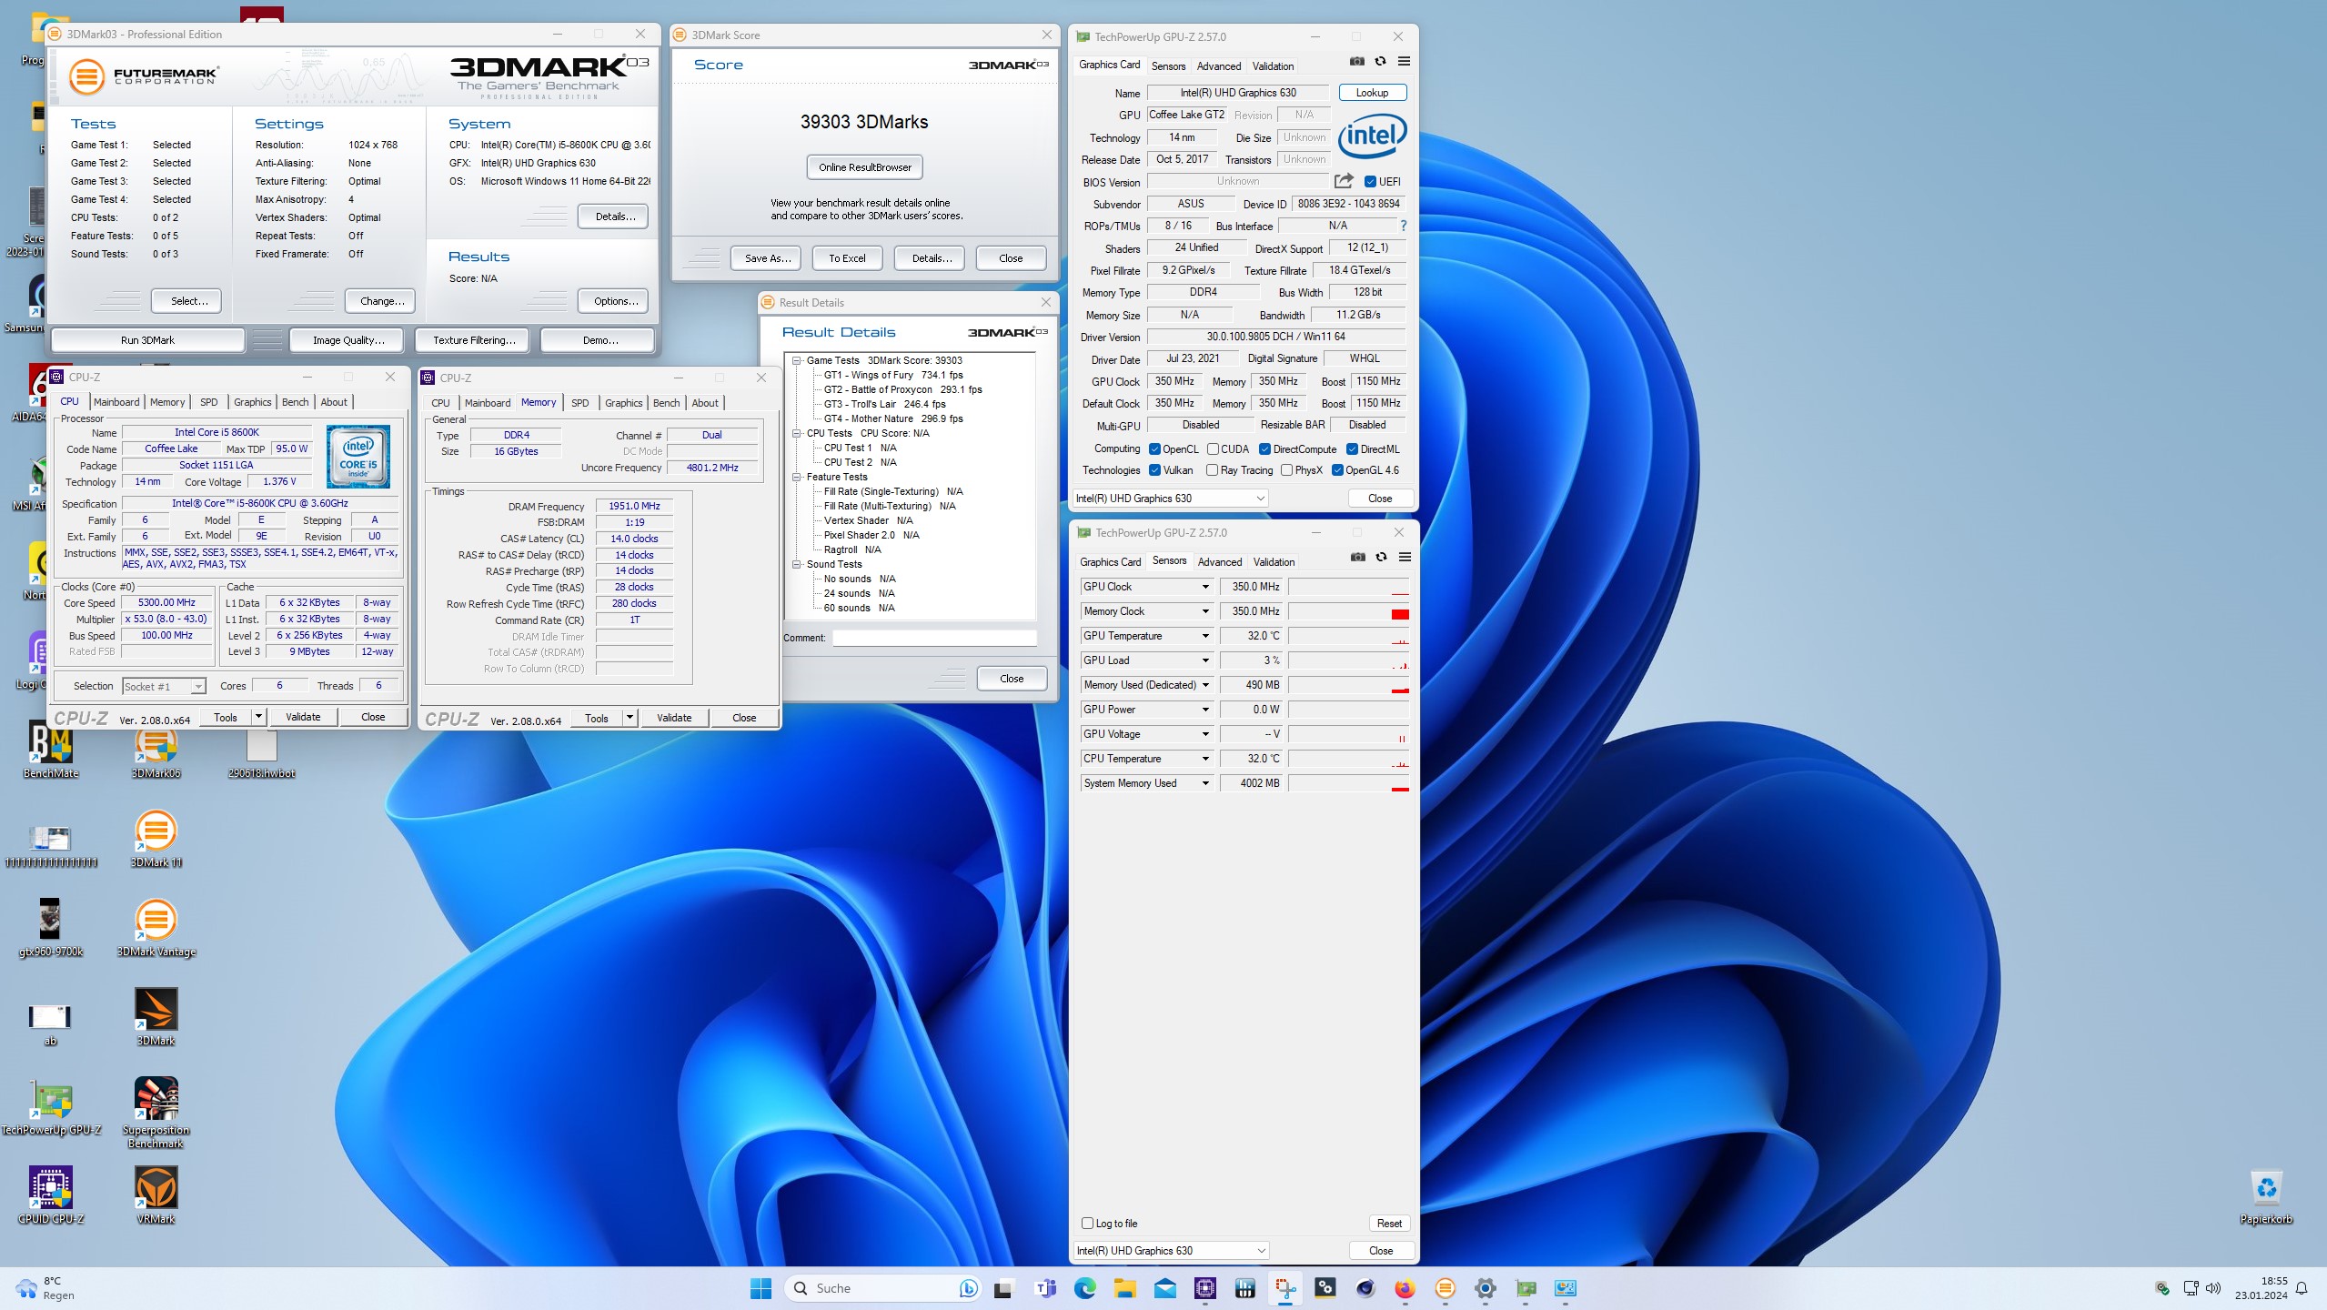Screen dimensions: 2327x1310
Task: Click refresh icon in upper GPU-Z window
Action: (1380, 62)
